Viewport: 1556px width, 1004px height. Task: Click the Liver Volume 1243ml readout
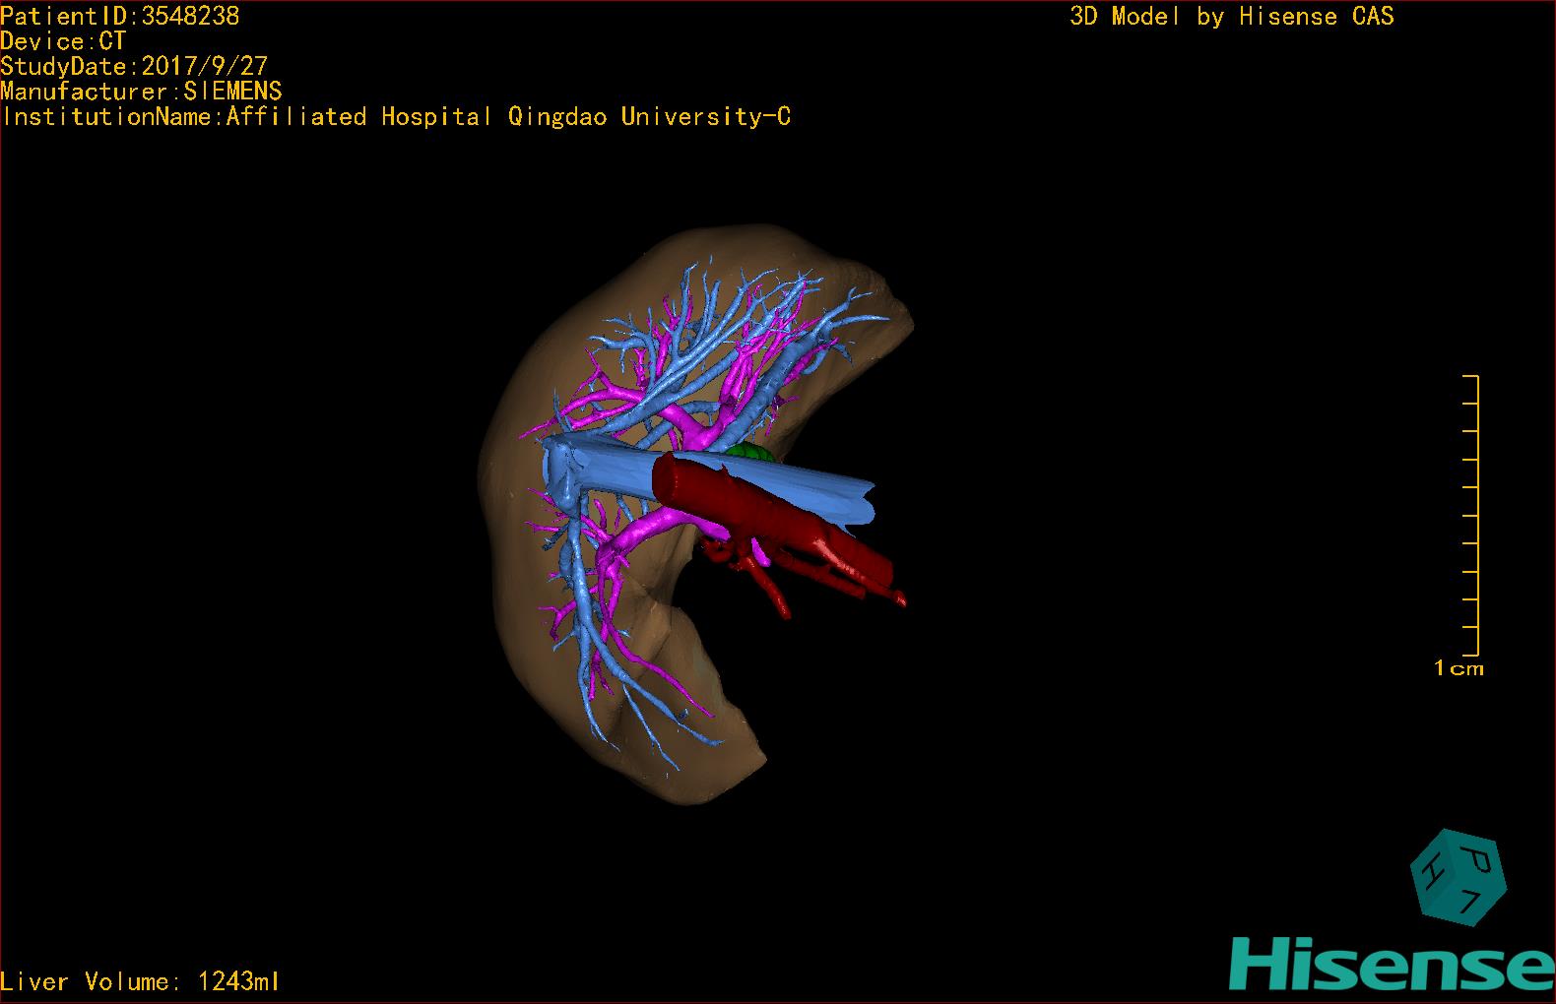[x=141, y=981]
